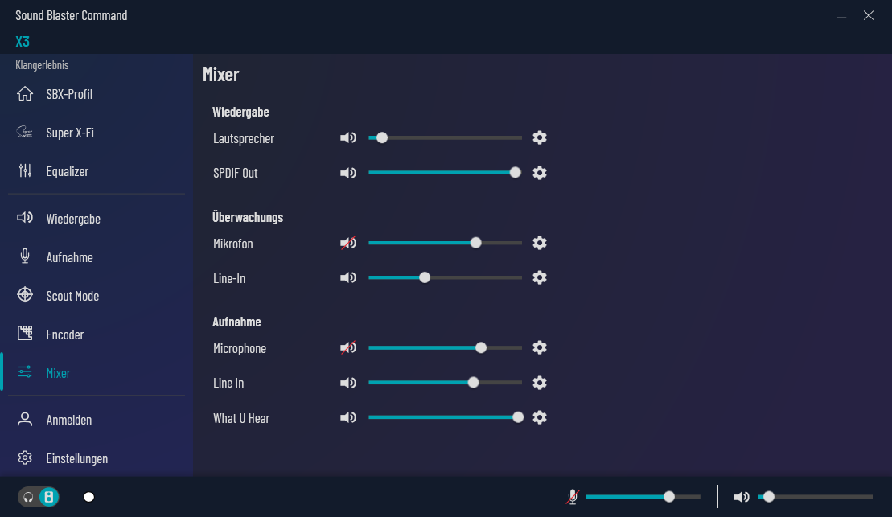Click the white dot indicator in bottom bar

[x=89, y=497]
